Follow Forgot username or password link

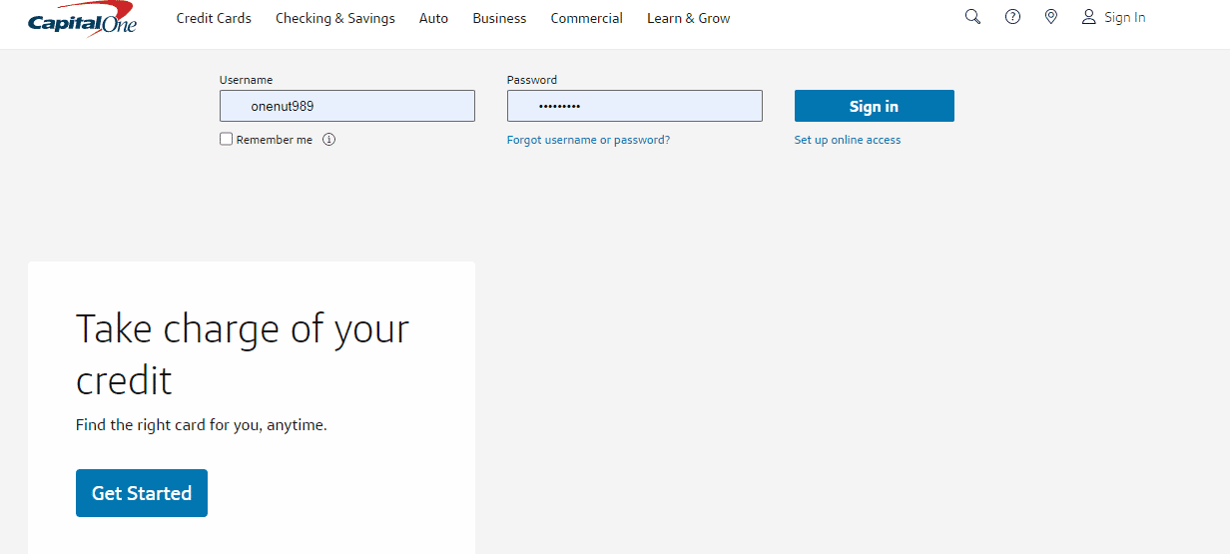pos(589,140)
